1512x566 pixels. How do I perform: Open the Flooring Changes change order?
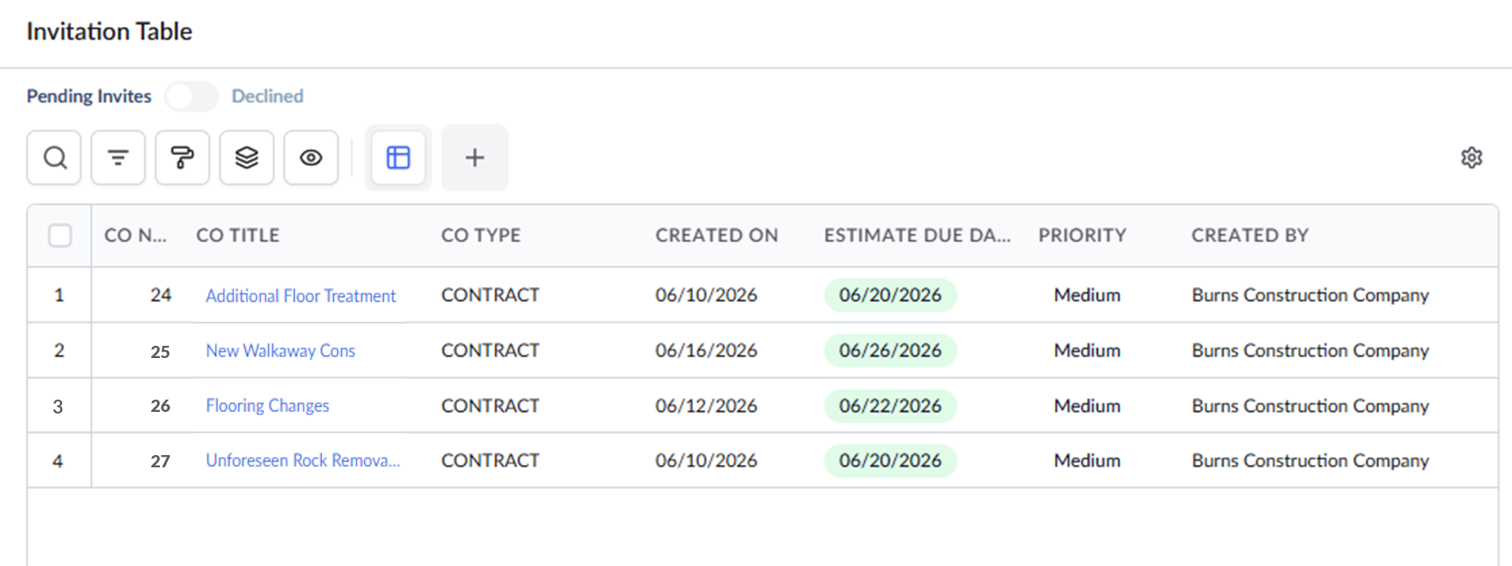pos(267,405)
